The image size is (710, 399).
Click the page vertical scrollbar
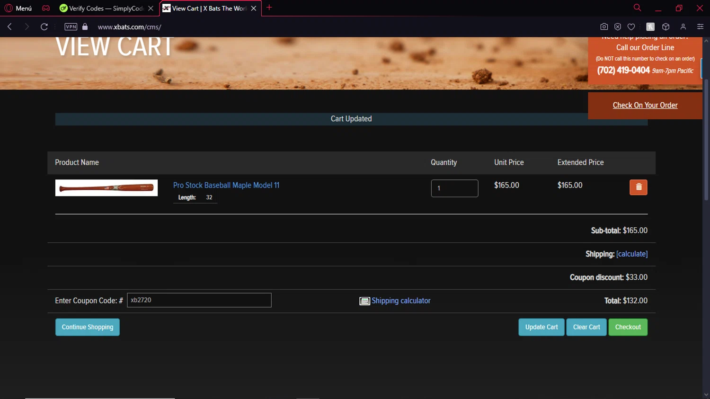tap(706, 140)
